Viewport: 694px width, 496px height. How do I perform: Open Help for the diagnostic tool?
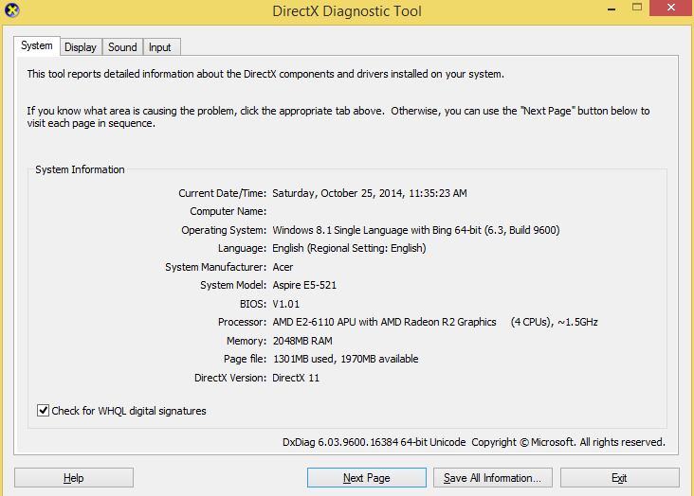pos(73,478)
